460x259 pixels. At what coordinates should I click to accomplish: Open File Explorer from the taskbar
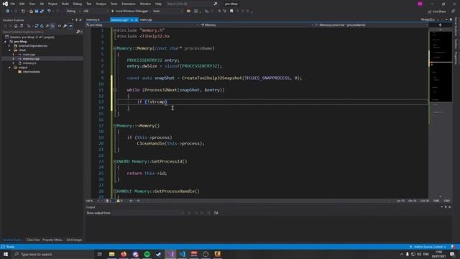[x=112, y=254]
